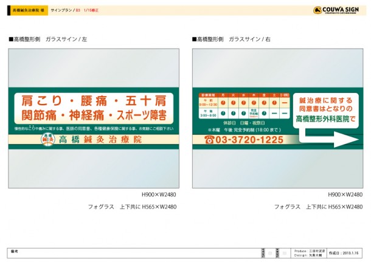Click the 月 column header
The height and width of the screenshot is (262, 371).
pyautogui.click(x=223, y=95)
